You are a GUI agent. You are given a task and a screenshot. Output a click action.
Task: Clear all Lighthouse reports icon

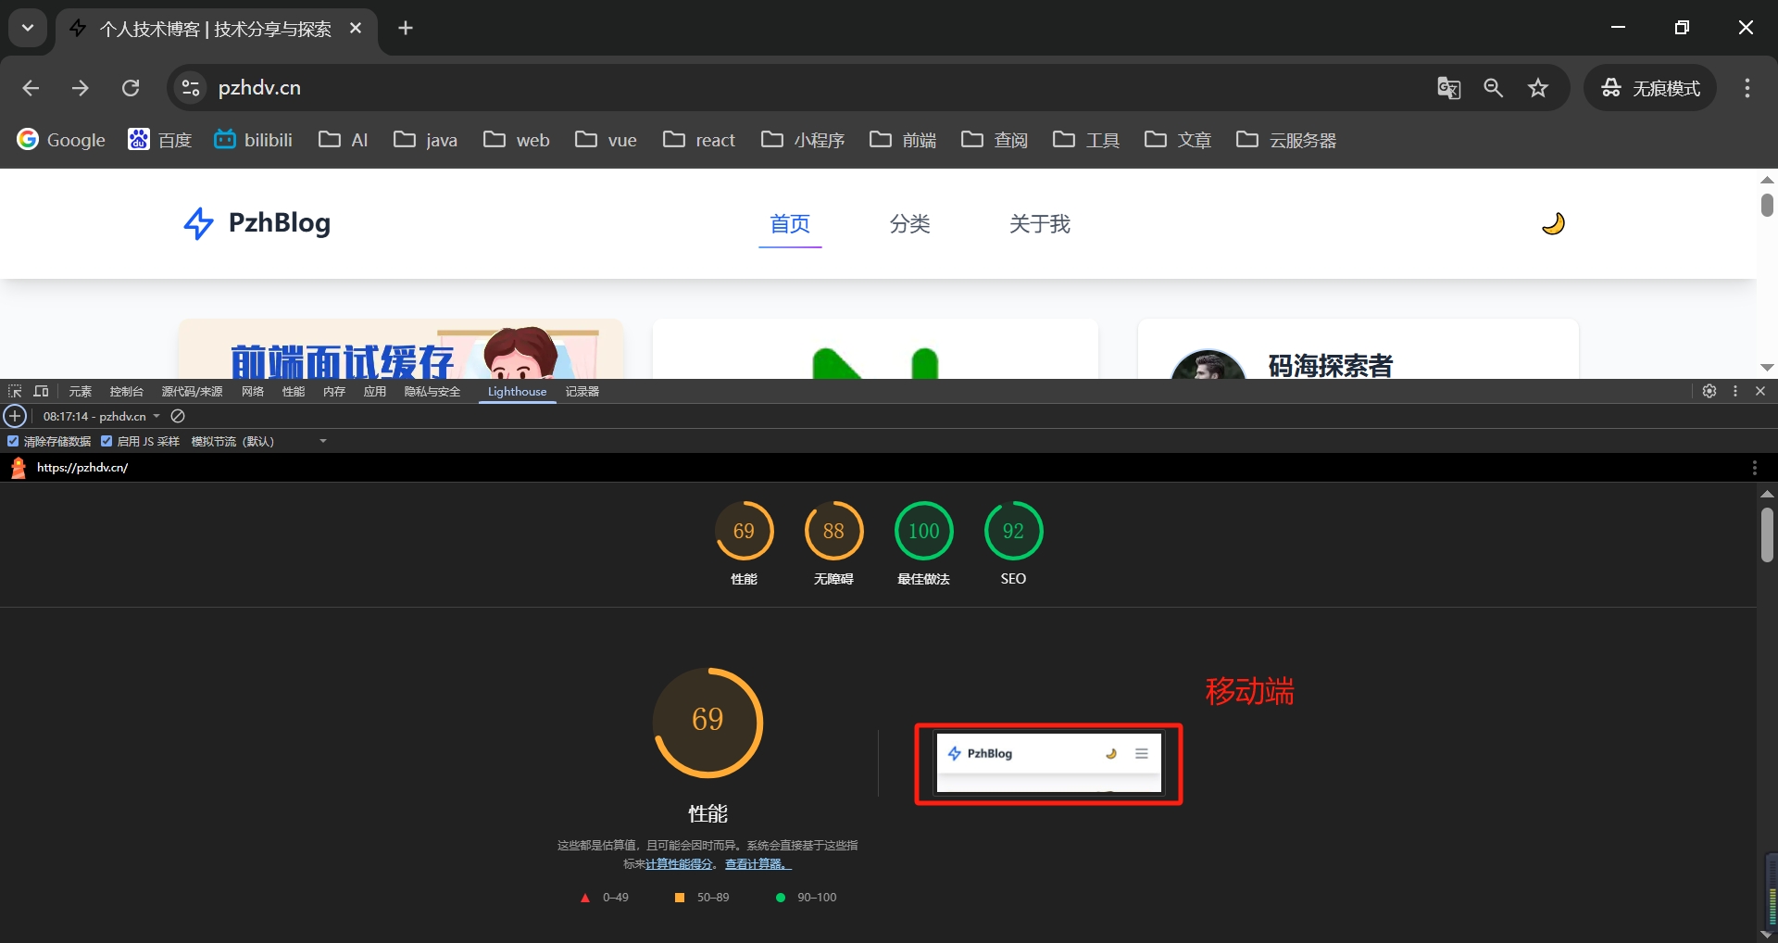point(179,417)
